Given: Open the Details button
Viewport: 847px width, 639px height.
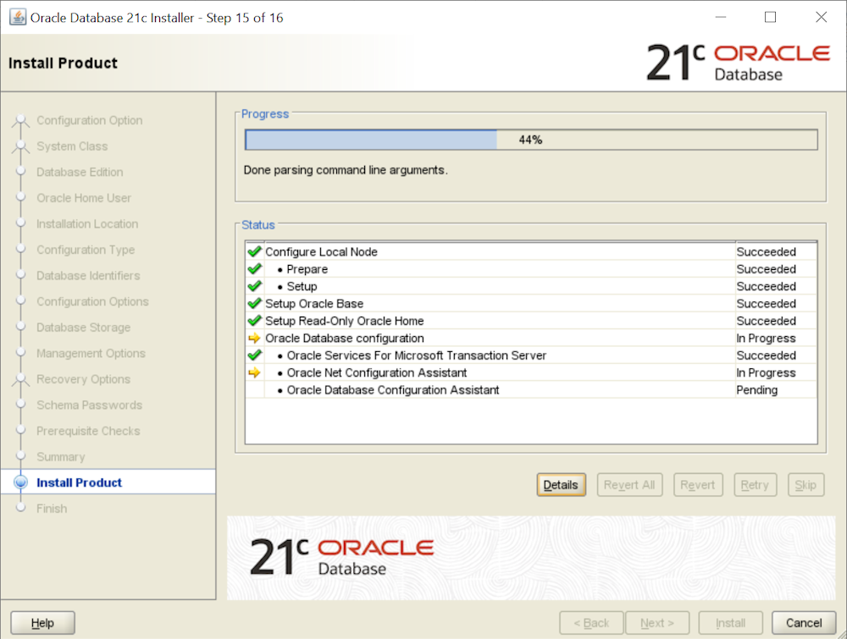Looking at the screenshot, I should point(561,485).
